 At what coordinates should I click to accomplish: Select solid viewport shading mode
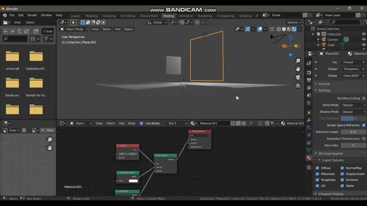pos(284,29)
